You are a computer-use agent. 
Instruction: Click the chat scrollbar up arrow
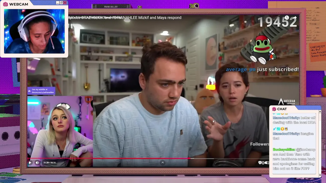[x=320, y=112]
